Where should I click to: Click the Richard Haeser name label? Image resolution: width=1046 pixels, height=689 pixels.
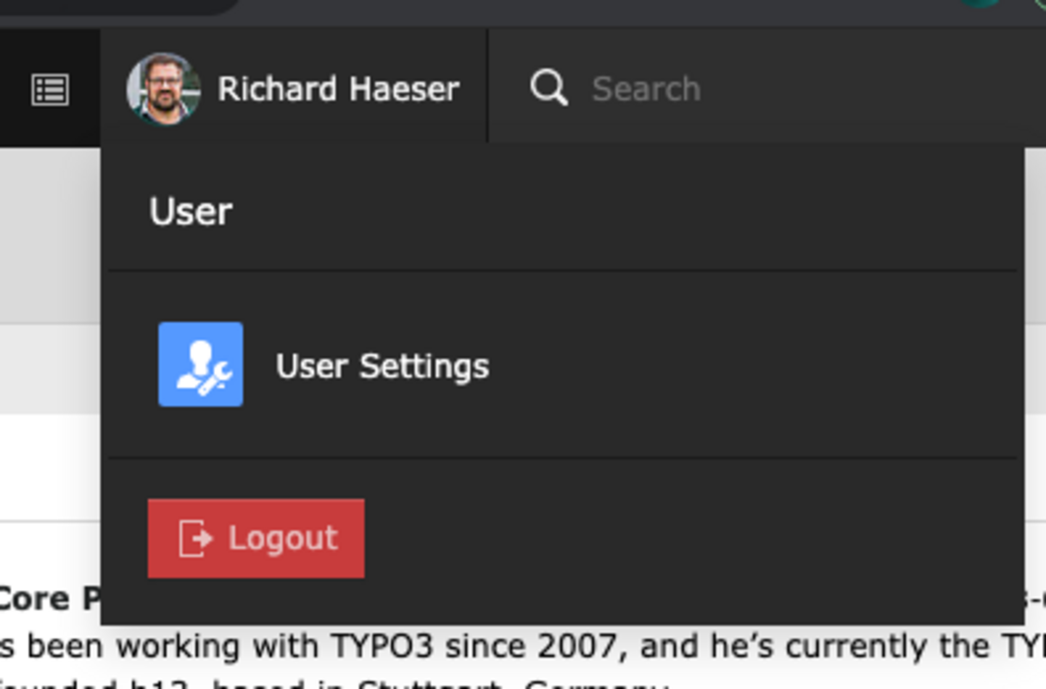(339, 89)
